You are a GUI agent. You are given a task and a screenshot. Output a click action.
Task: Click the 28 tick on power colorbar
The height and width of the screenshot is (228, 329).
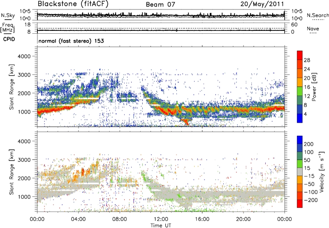307,60
